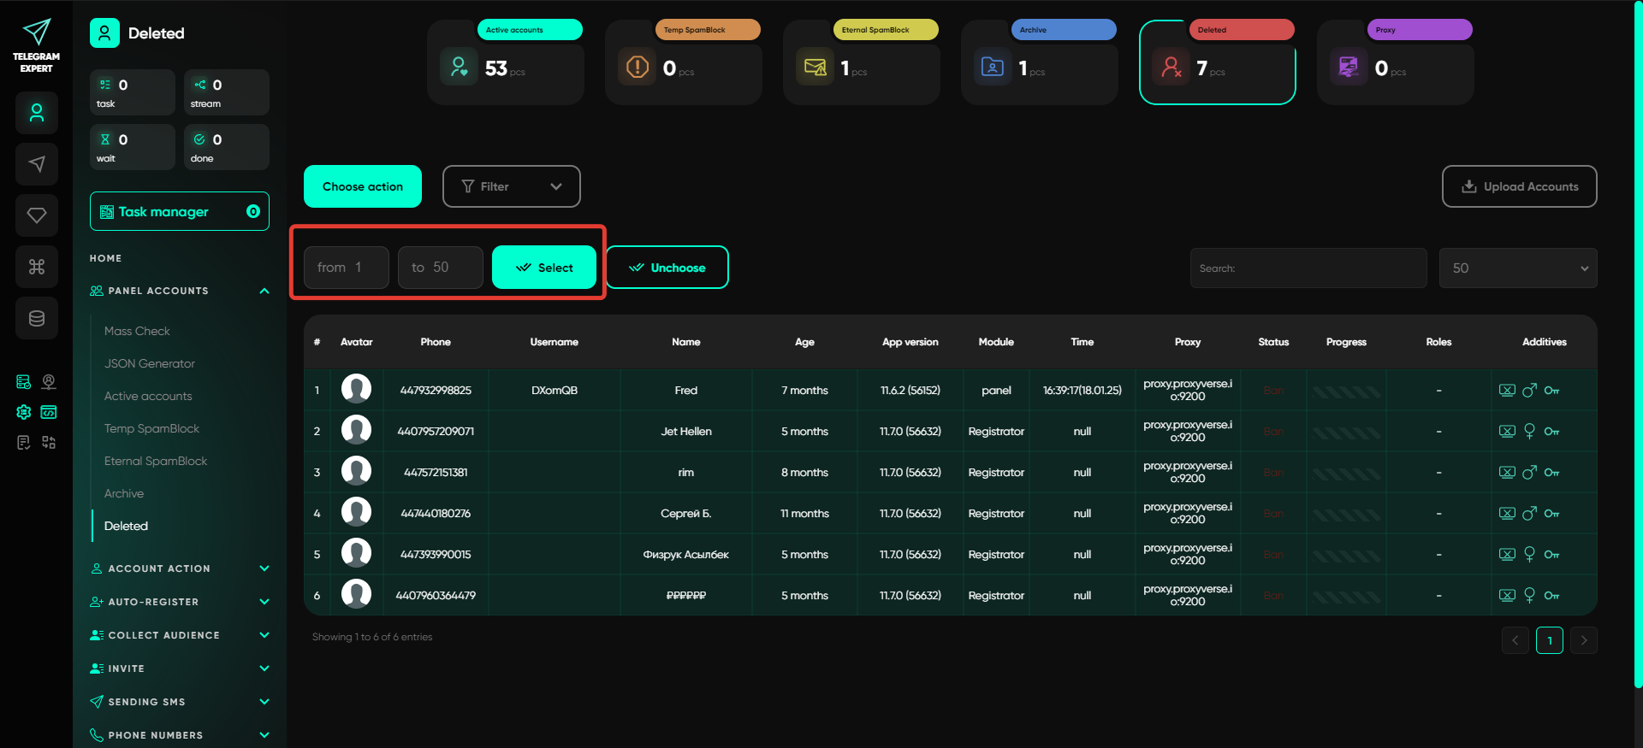
Task: Click the progress bar in Fred's row
Action: [1346, 392]
